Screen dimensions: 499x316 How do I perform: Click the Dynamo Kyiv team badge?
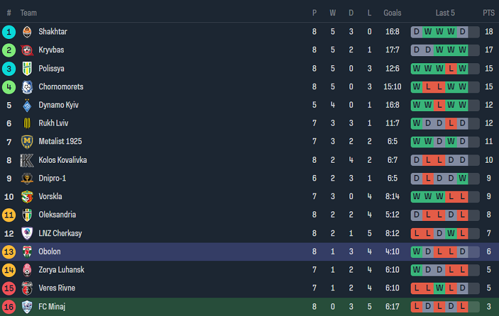(27, 105)
